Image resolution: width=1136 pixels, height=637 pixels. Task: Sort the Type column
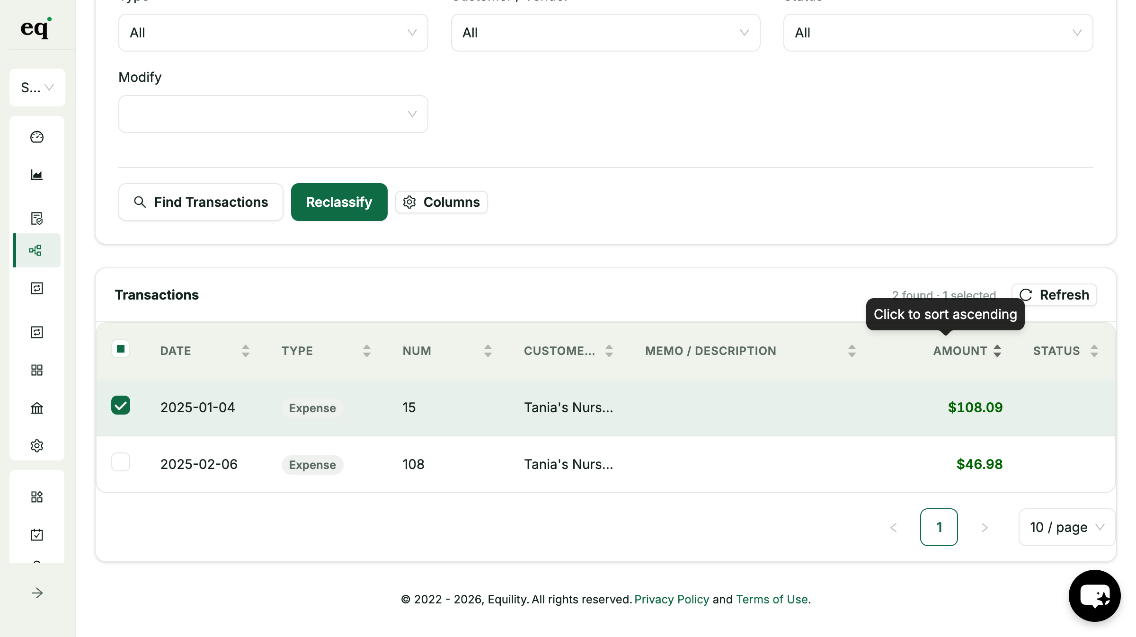click(367, 351)
